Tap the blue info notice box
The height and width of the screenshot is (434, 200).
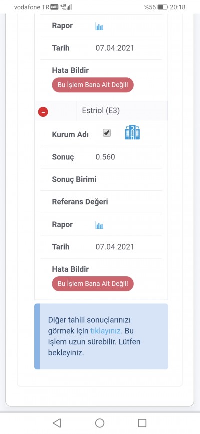point(101,336)
